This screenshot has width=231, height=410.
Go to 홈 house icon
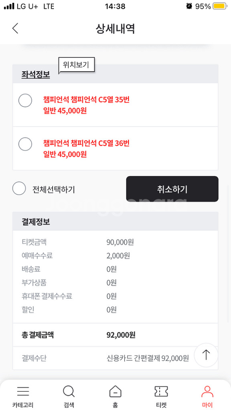115,392
